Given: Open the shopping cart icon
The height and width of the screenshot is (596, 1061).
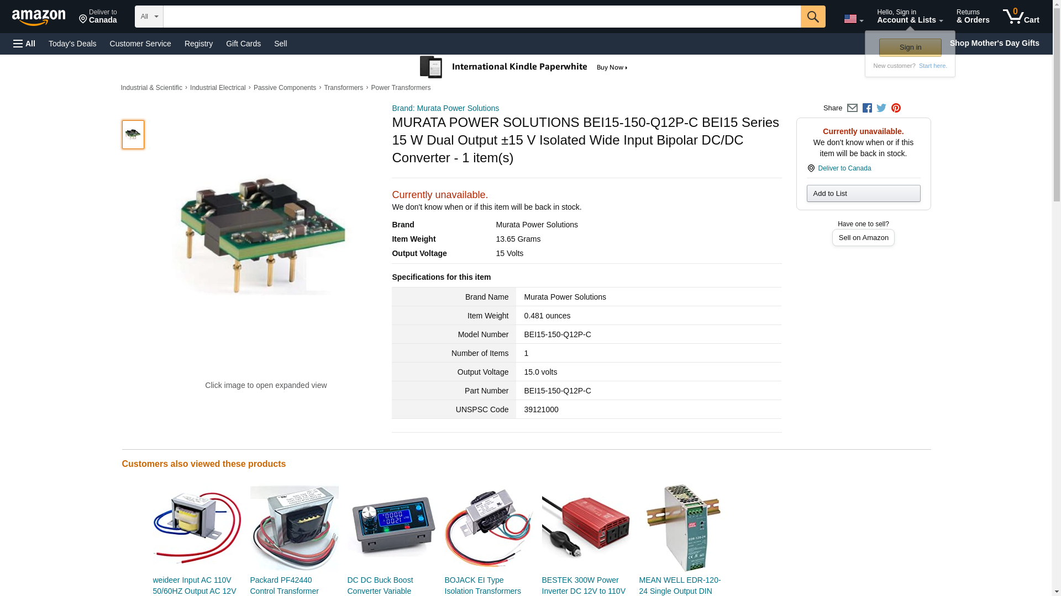Looking at the screenshot, I should point(1021,17).
